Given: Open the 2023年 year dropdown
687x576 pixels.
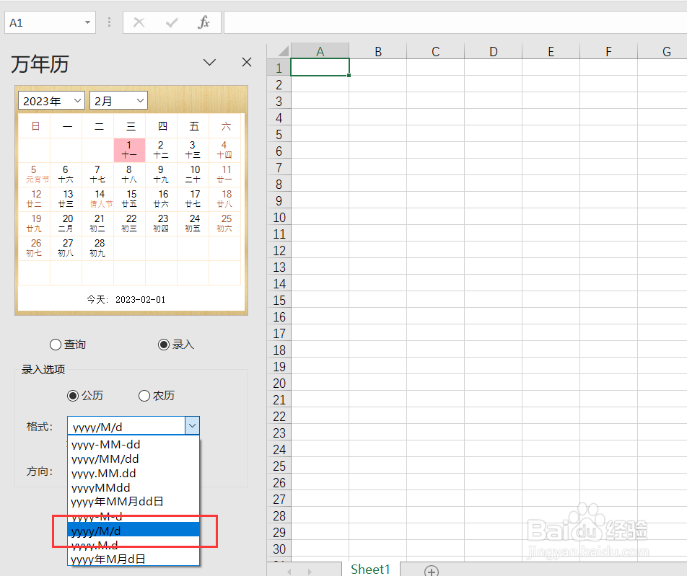Looking at the screenshot, I should 51,101.
